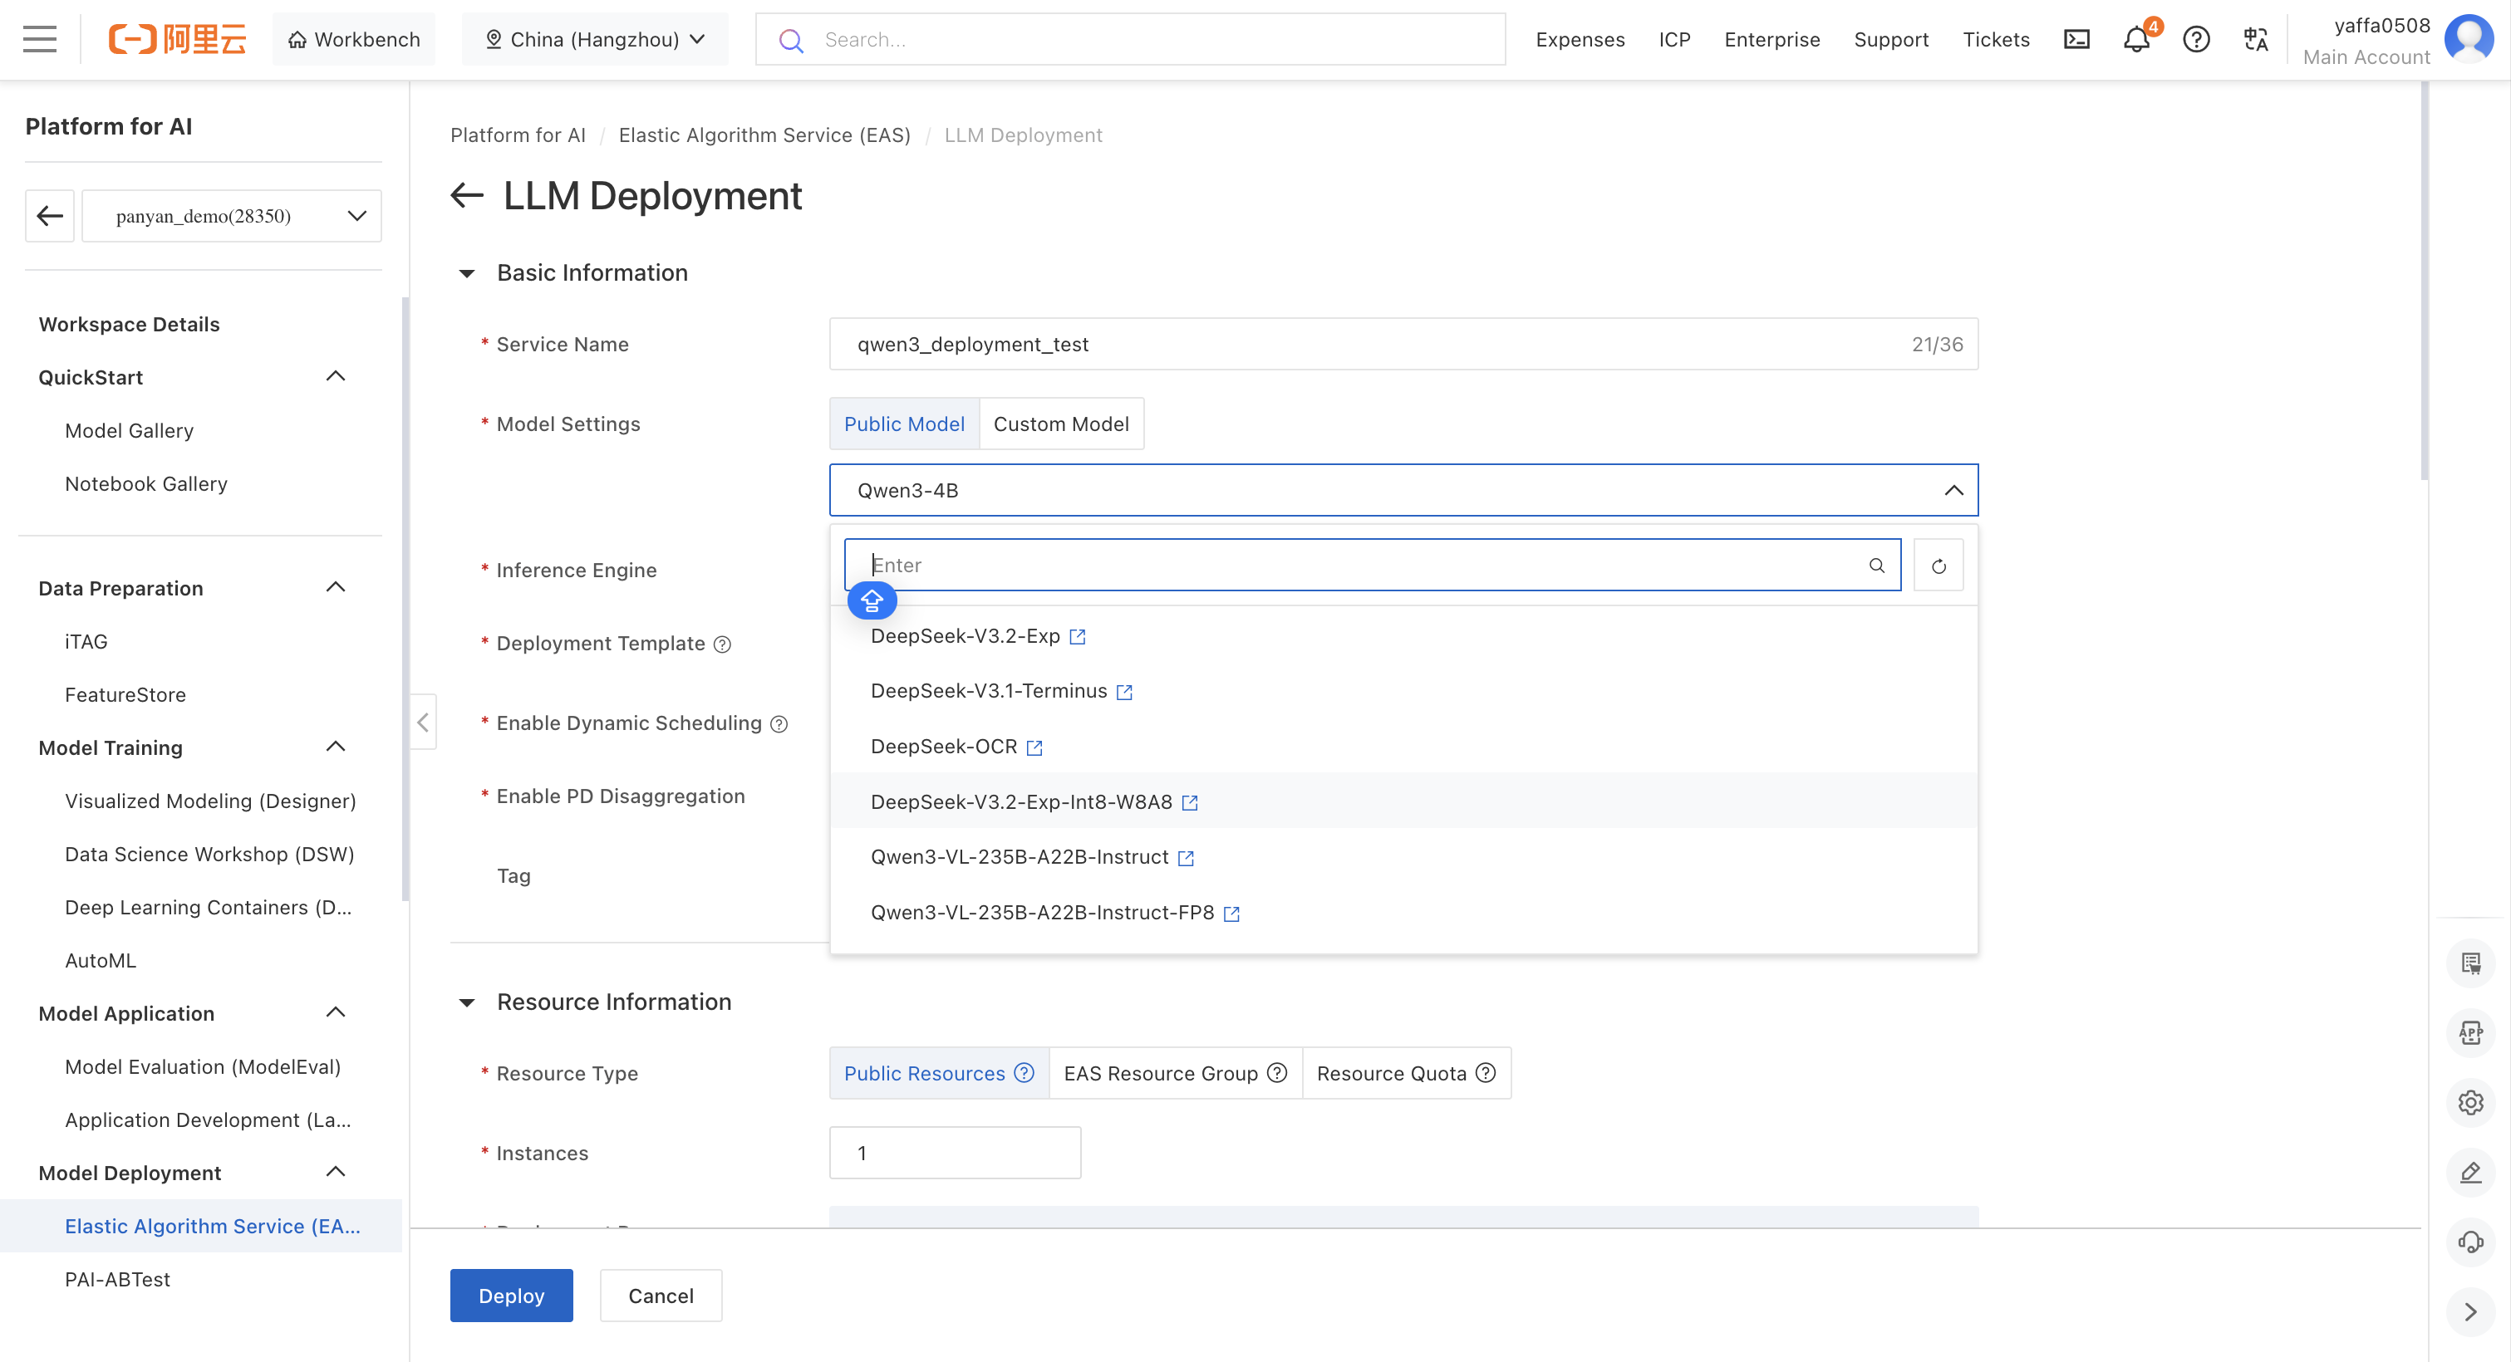Click the help question-mark icon
This screenshot has height=1362, width=2511.
(x=2196, y=39)
